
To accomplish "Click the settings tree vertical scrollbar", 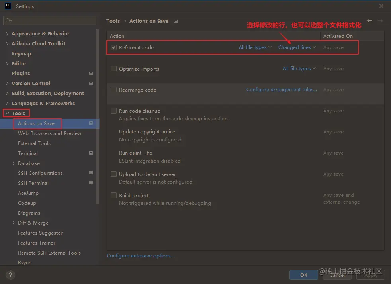I will (98, 117).
